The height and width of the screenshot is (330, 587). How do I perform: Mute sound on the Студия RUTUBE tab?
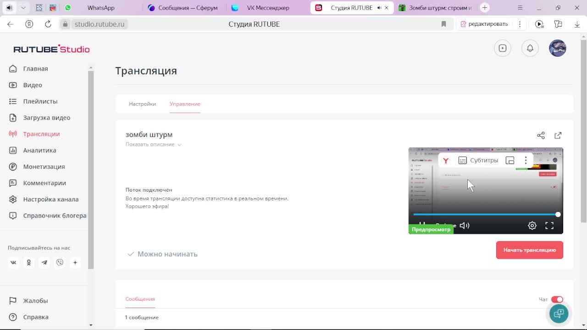tap(379, 8)
